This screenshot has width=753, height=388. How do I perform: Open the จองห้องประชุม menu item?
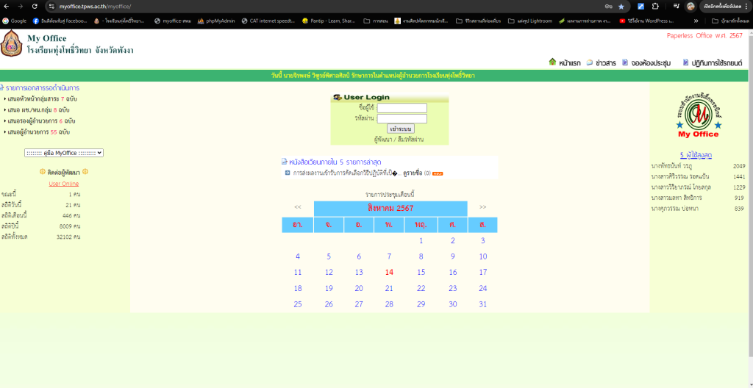point(651,62)
